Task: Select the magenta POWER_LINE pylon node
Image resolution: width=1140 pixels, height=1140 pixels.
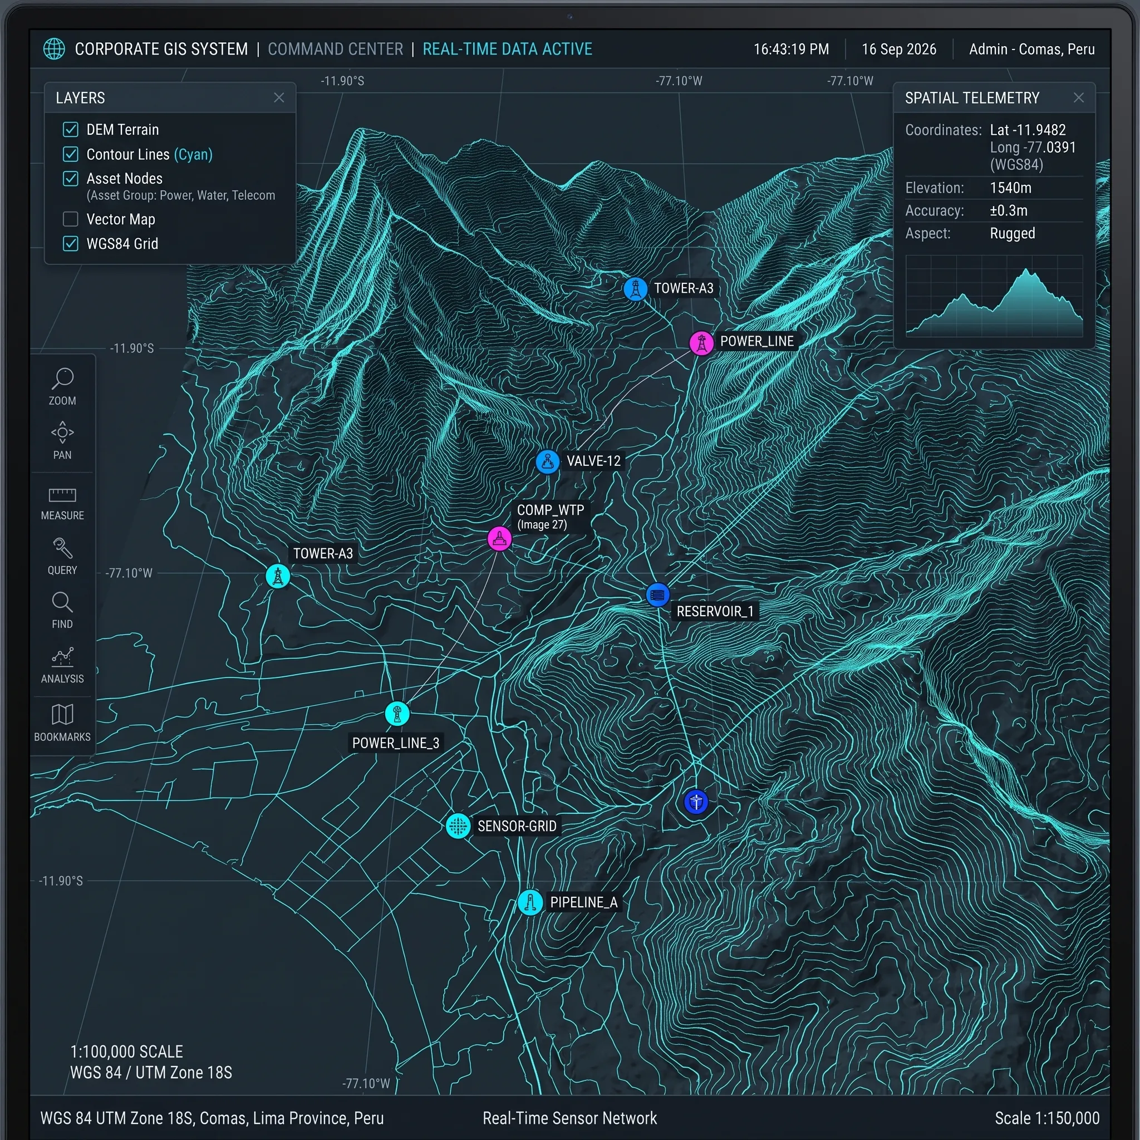Action: click(x=701, y=343)
